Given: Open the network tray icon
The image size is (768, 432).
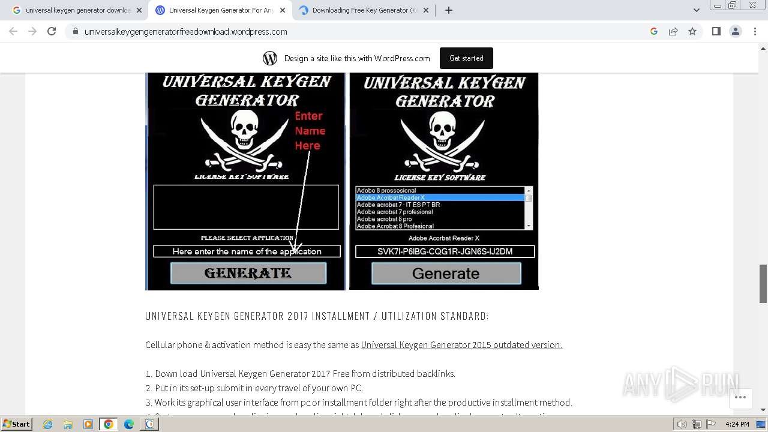Looking at the screenshot, I should click(696, 424).
